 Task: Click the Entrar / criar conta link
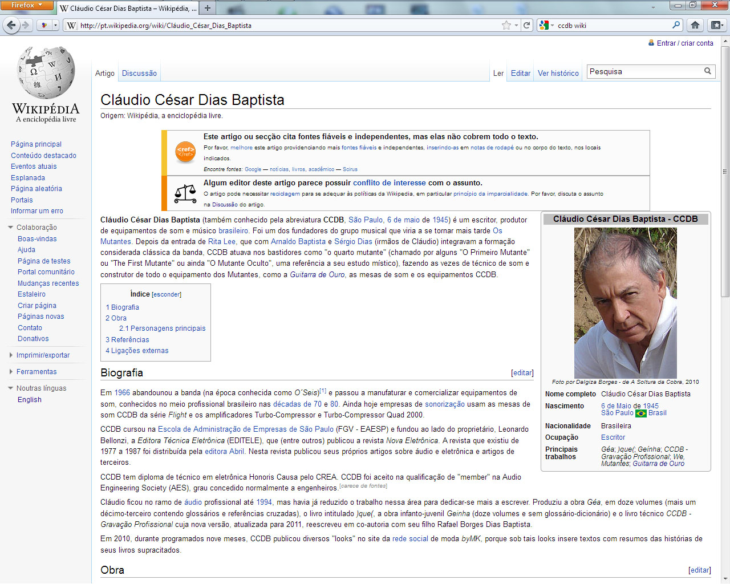click(x=684, y=43)
